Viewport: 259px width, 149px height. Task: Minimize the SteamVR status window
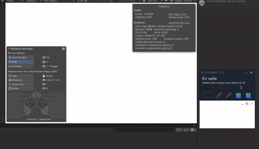(x=246, y=73)
